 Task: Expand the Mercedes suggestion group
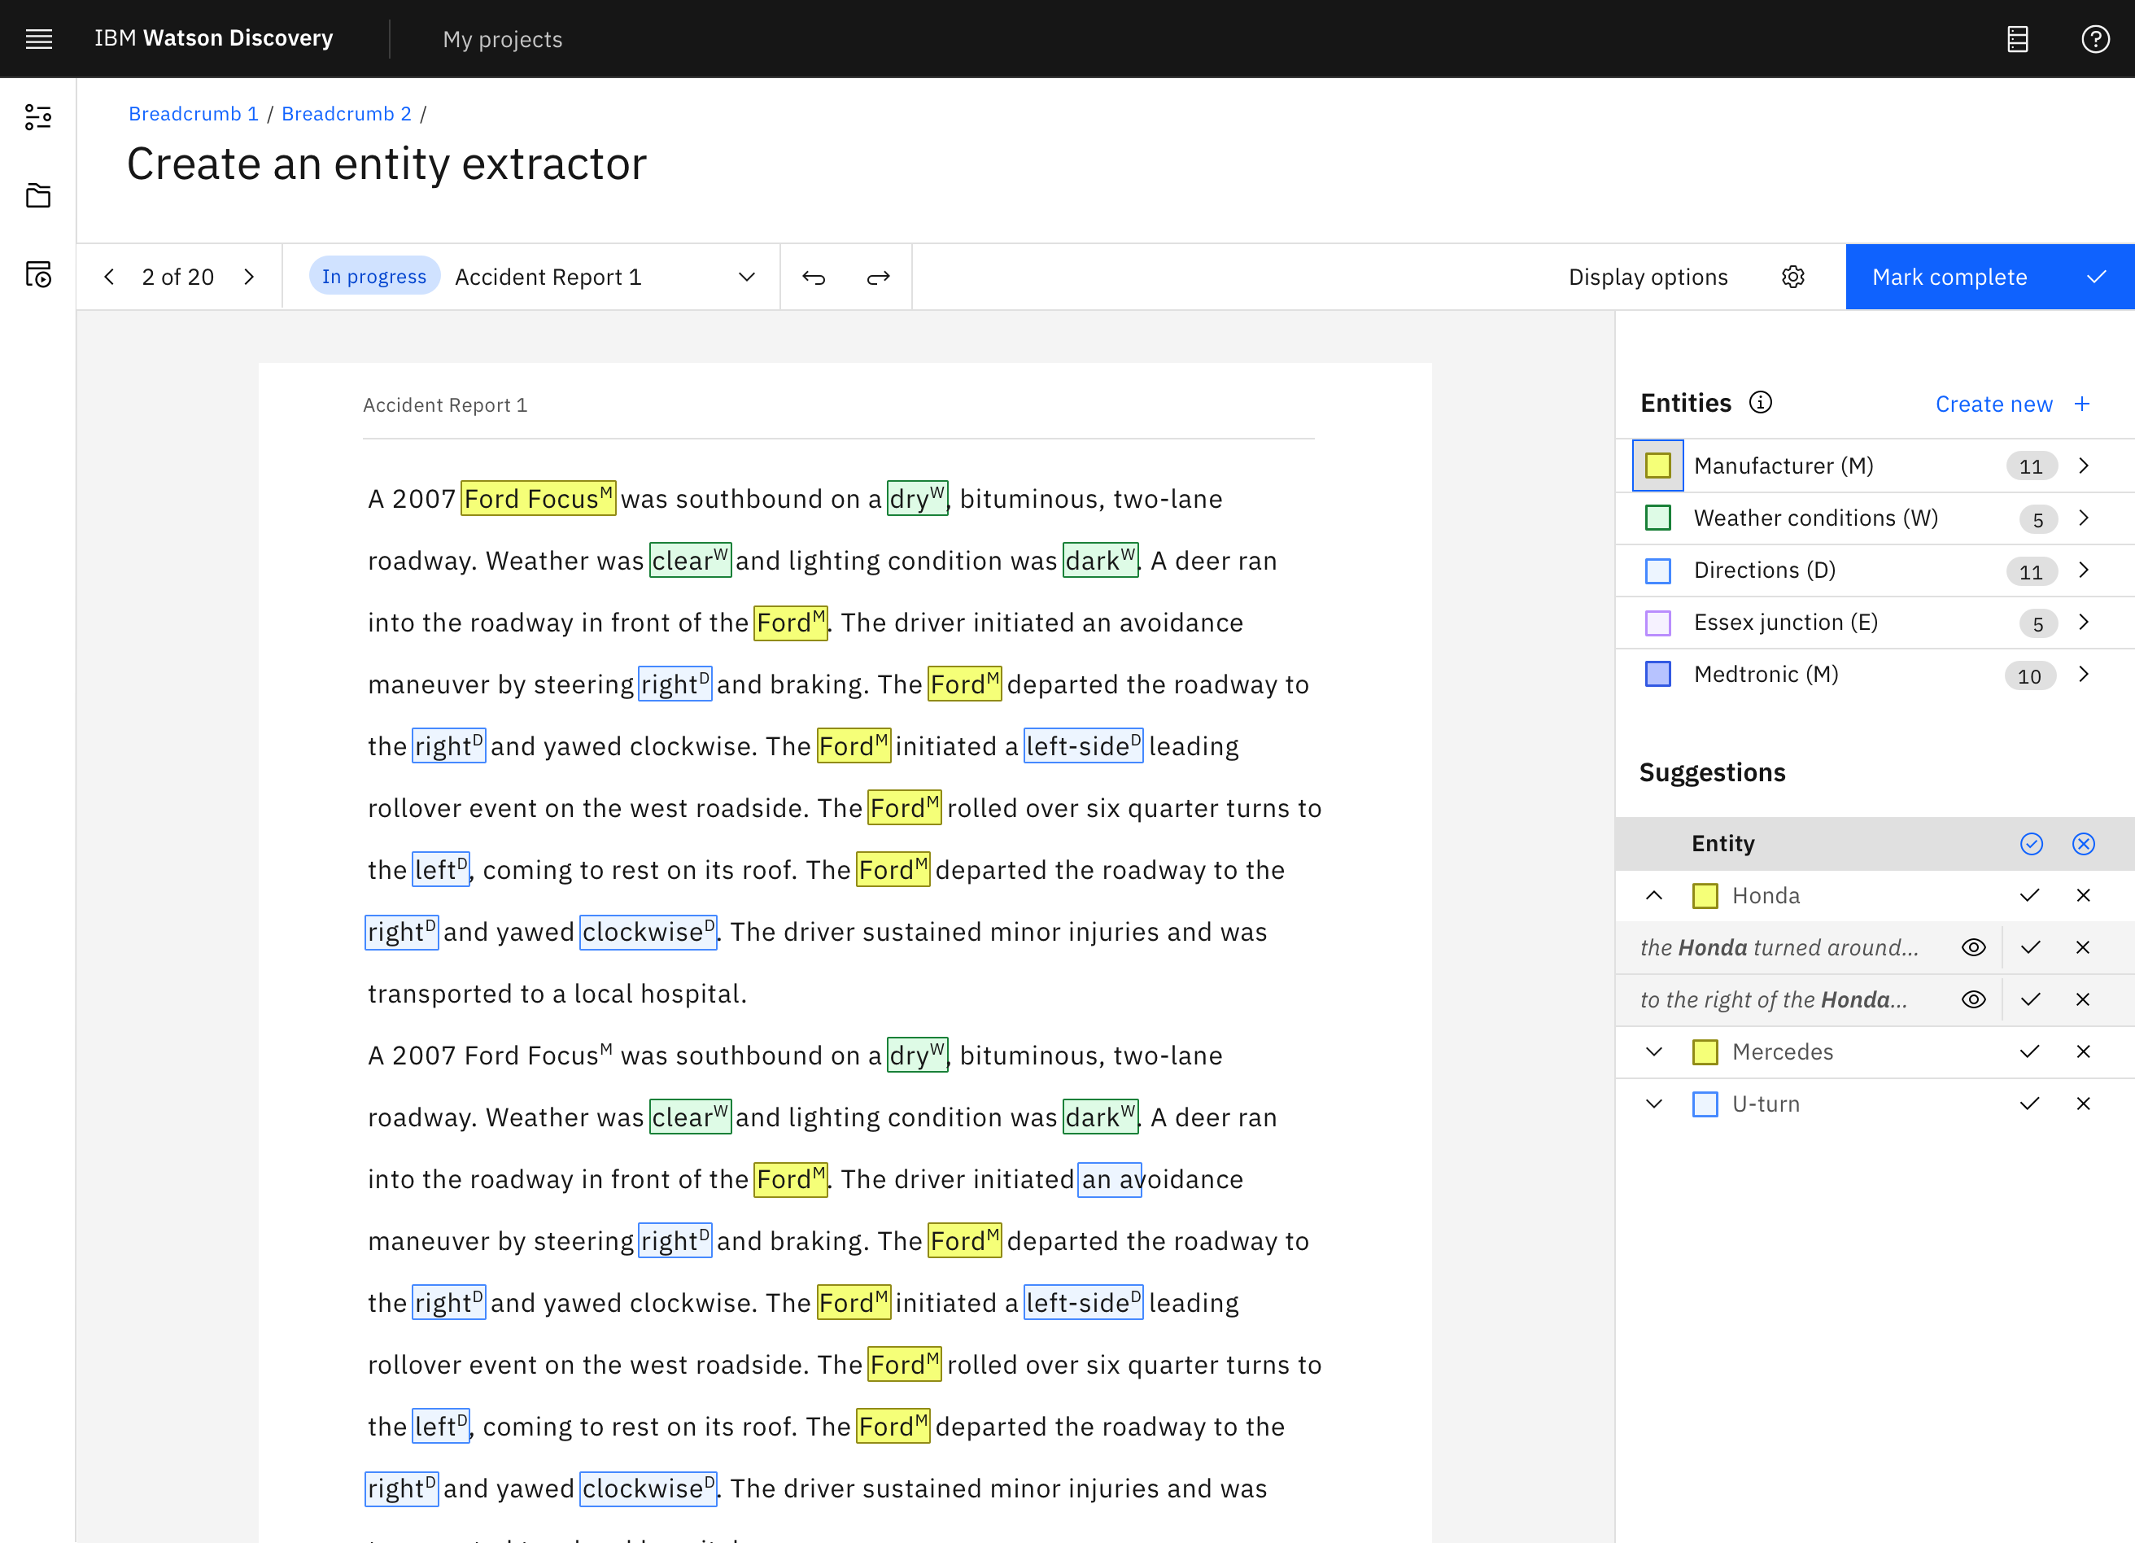point(1654,1051)
